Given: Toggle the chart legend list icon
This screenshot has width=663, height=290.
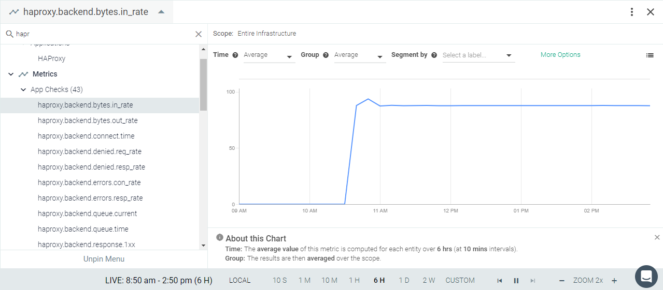Looking at the screenshot, I should tap(650, 55).
